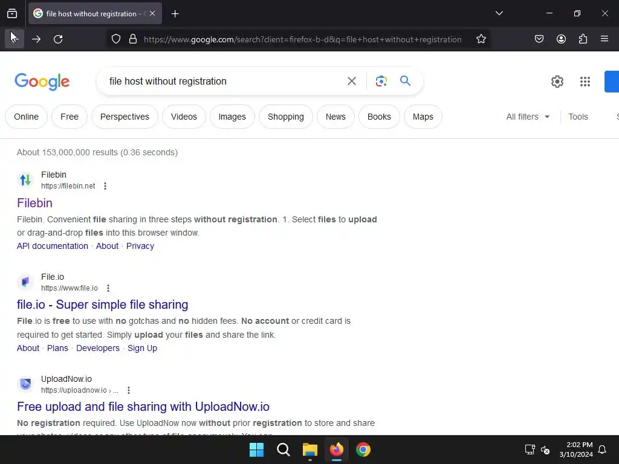Image resolution: width=619 pixels, height=464 pixels.
Task: Click the https://www.file.io URL text
Action: tap(70, 288)
